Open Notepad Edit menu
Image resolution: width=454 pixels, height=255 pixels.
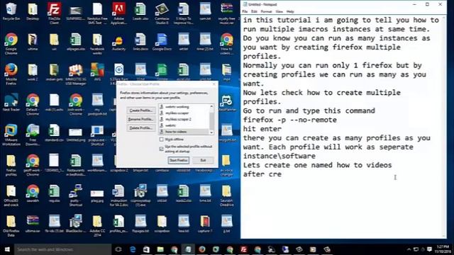click(x=254, y=11)
